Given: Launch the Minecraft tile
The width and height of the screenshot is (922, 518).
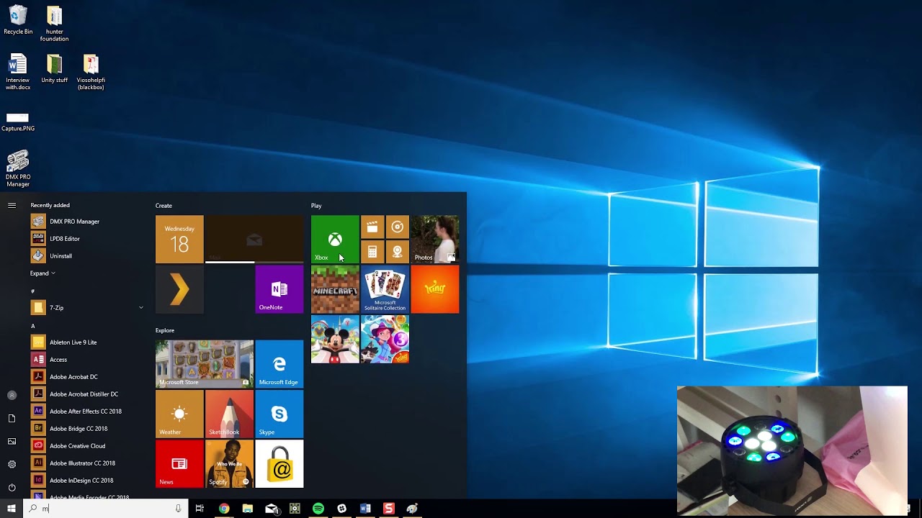Looking at the screenshot, I should [x=335, y=289].
